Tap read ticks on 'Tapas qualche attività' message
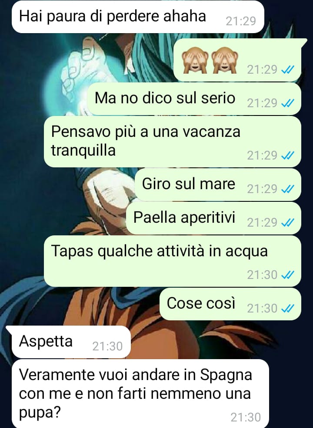Viewport: 313px width, 428px height. click(x=287, y=275)
